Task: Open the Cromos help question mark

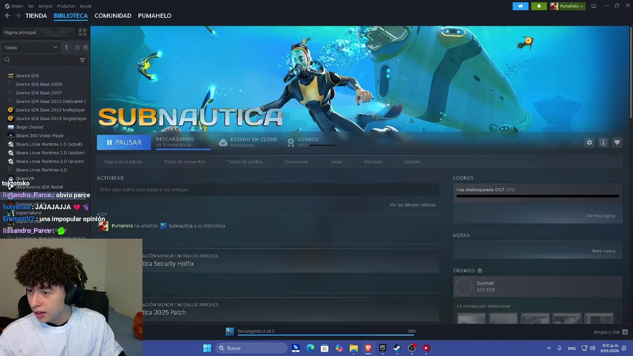Action: point(479,270)
